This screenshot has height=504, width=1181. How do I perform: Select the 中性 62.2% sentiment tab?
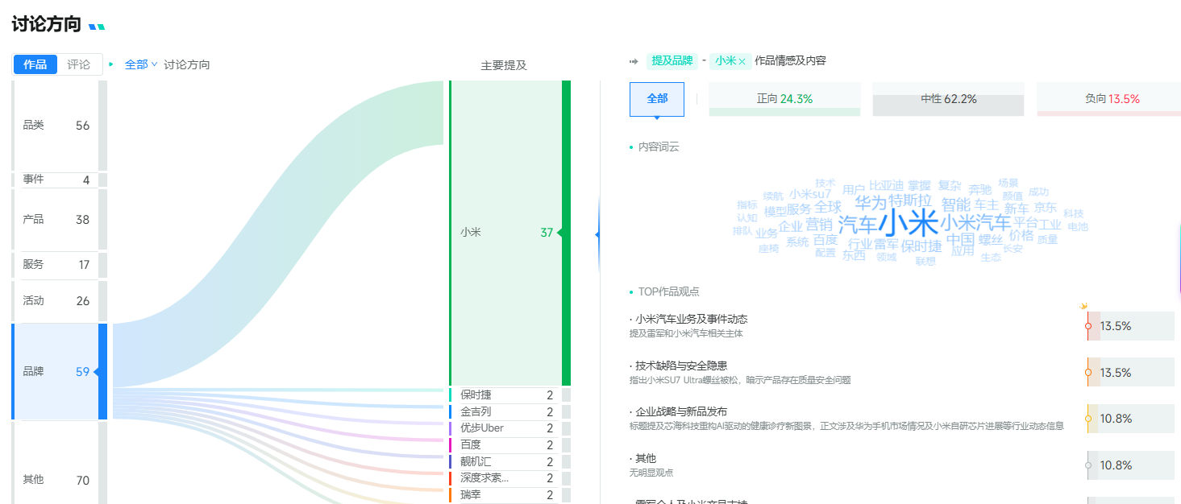949,99
